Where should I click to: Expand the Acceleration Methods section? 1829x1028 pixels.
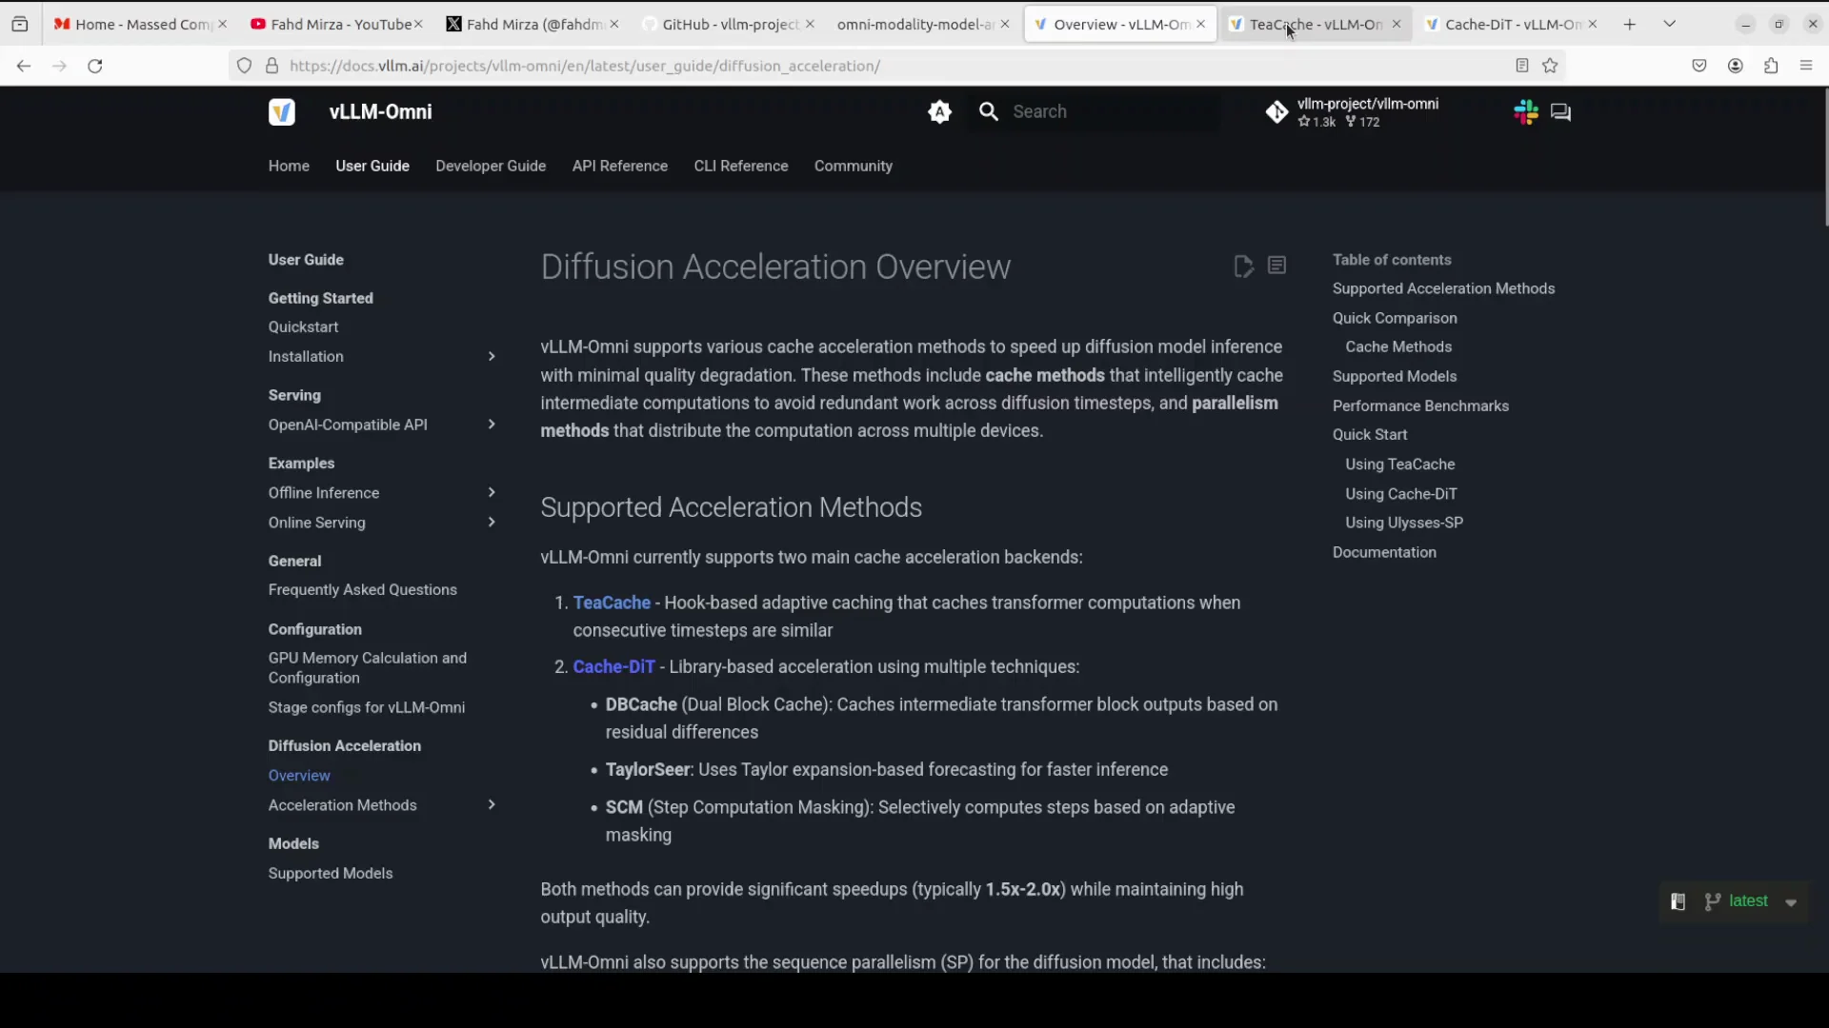pyautogui.click(x=492, y=805)
